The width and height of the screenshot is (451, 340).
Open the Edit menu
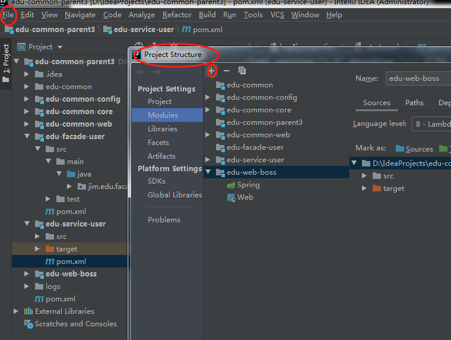coord(27,15)
